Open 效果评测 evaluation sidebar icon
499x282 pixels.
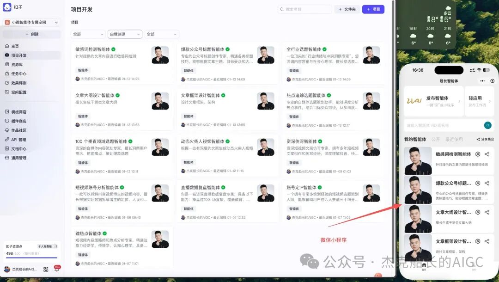7,83
